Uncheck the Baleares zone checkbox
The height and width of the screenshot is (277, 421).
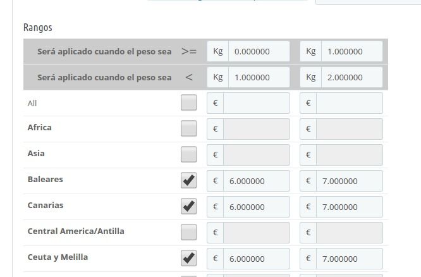(x=188, y=180)
